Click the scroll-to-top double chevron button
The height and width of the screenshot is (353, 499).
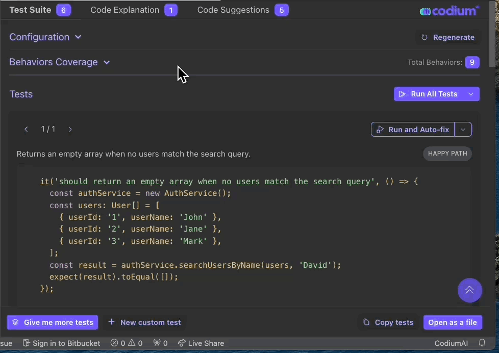[x=469, y=290]
